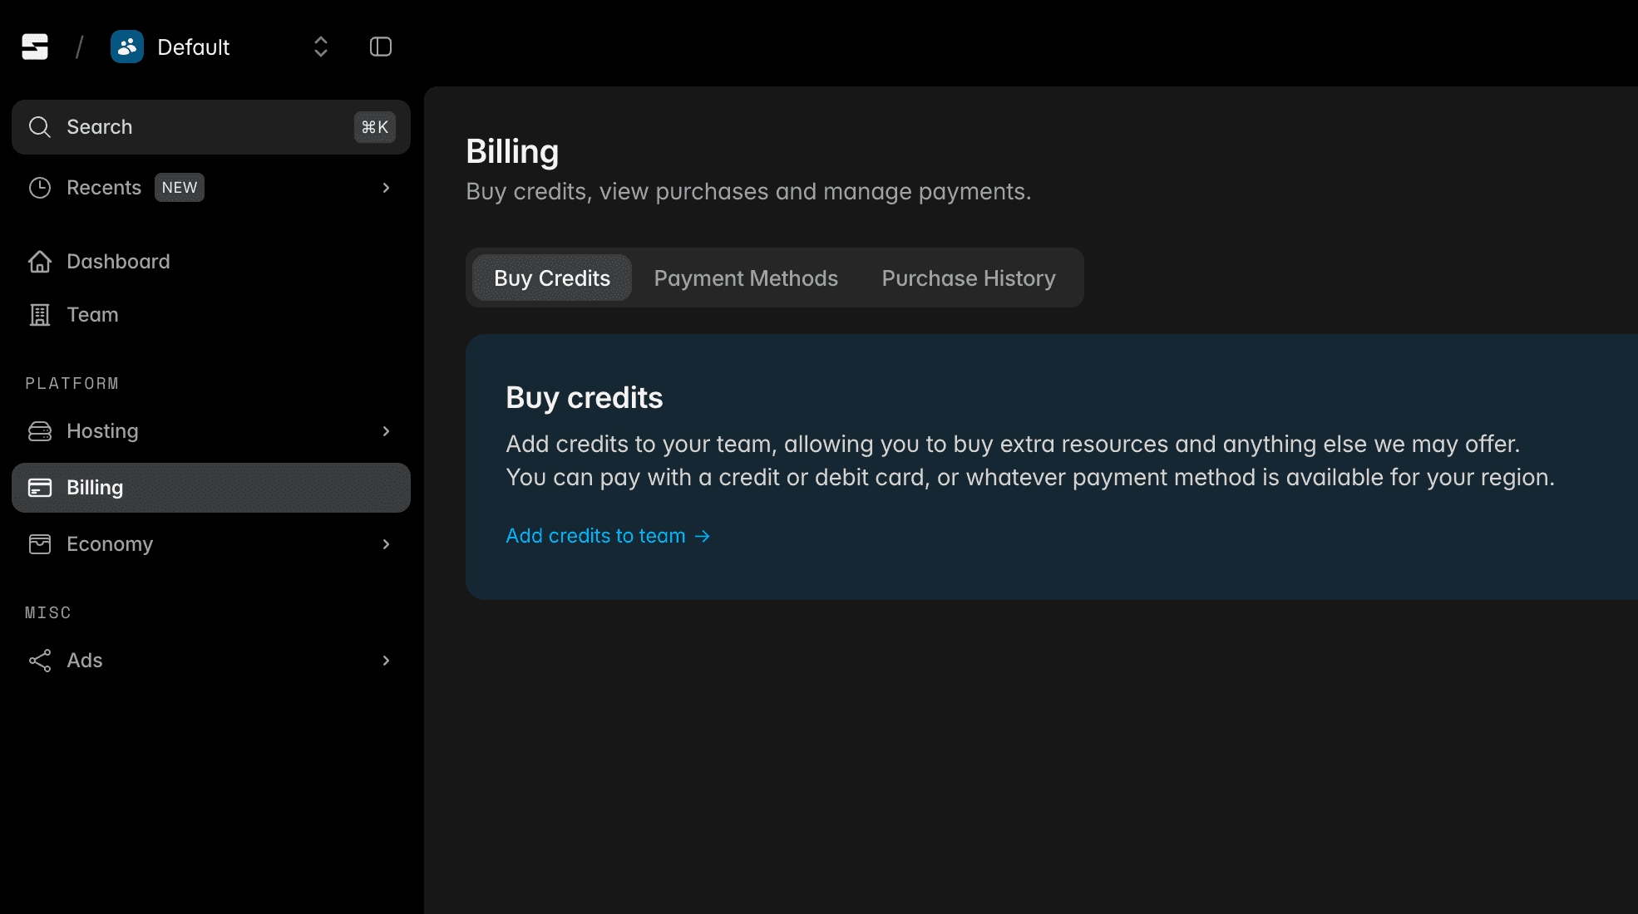Image resolution: width=1638 pixels, height=914 pixels.
Task: Switch to the Payment Methods tab
Action: pyautogui.click(x=745, y=278)
